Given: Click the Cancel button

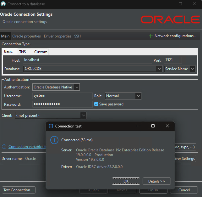Looking at the screenshot, I should point(184,190).
